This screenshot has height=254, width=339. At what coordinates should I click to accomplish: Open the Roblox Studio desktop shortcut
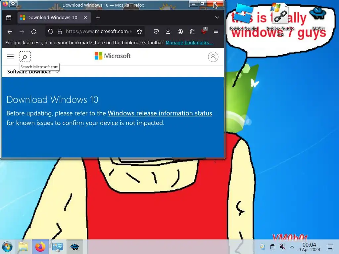[x=243, y=17]
